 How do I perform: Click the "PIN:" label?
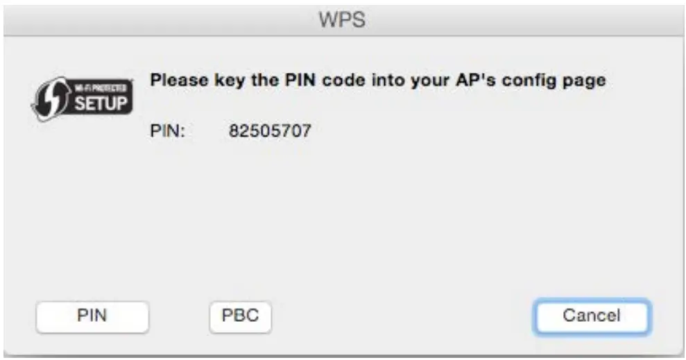[167, 130]
